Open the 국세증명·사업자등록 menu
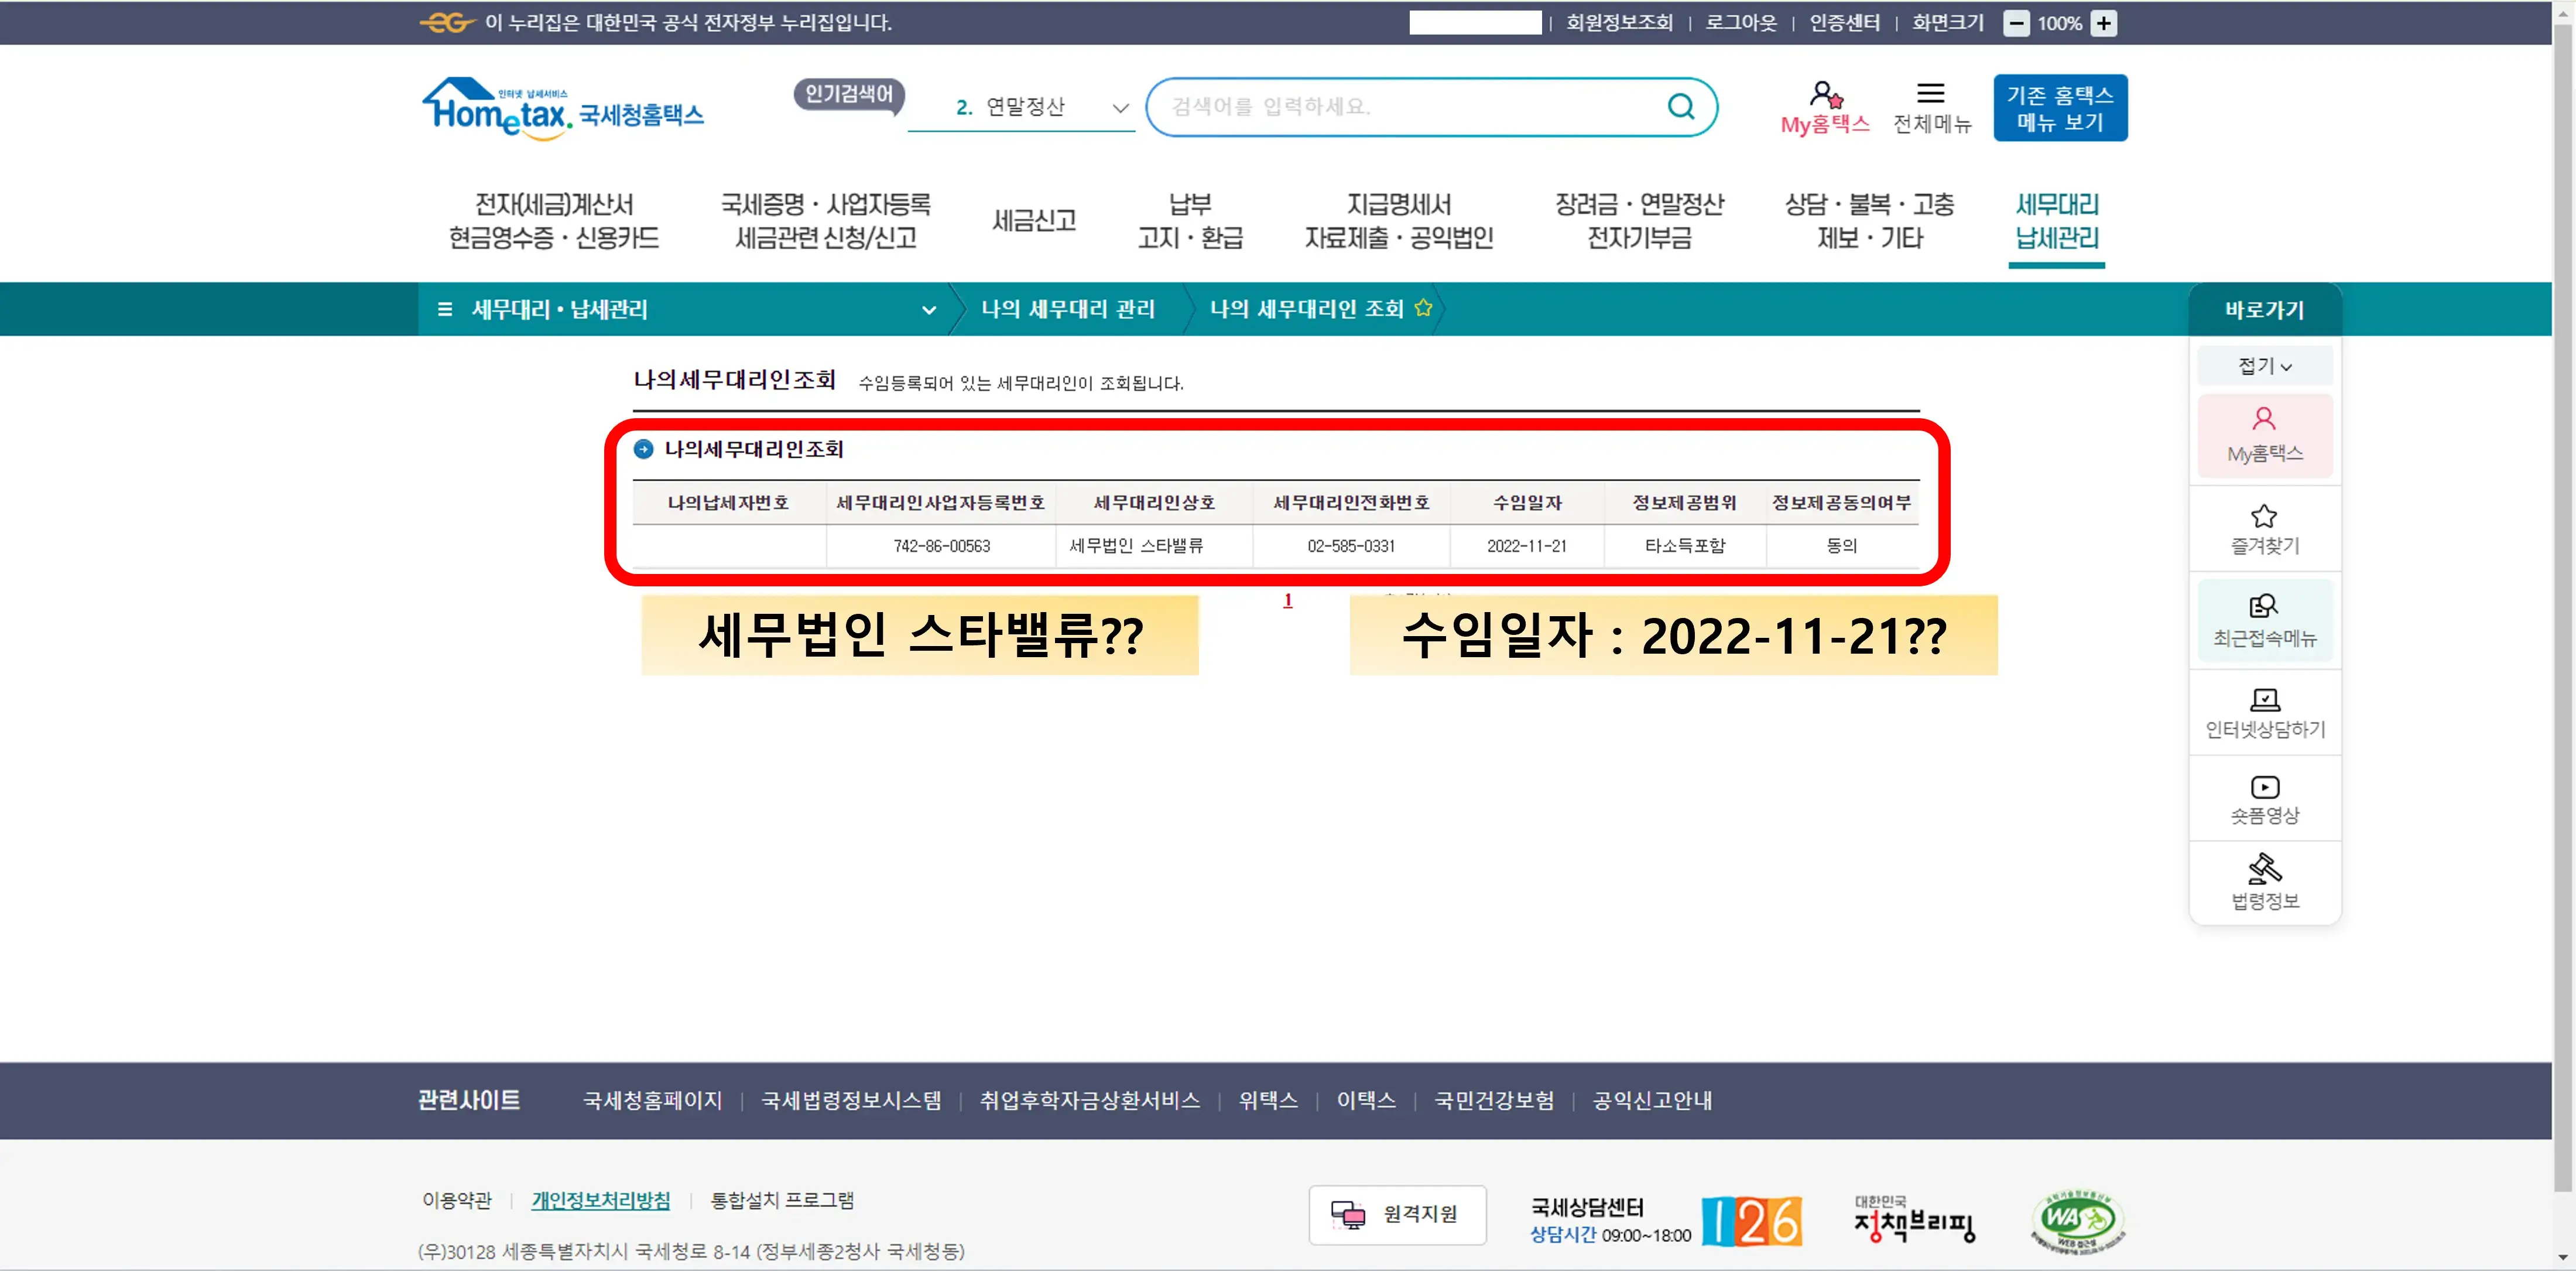The image size is (2576, 1271). (826, 220)
